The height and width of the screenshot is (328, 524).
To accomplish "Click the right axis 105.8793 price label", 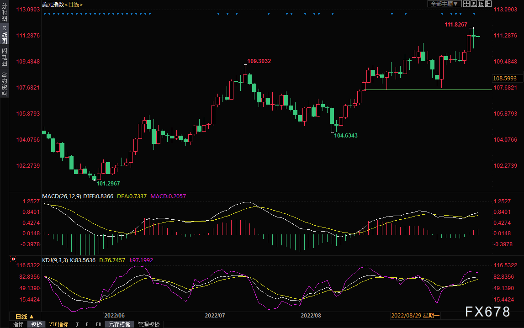I will (505, 114).
